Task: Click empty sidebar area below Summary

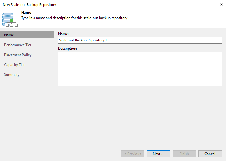Action: click(27, 114)
